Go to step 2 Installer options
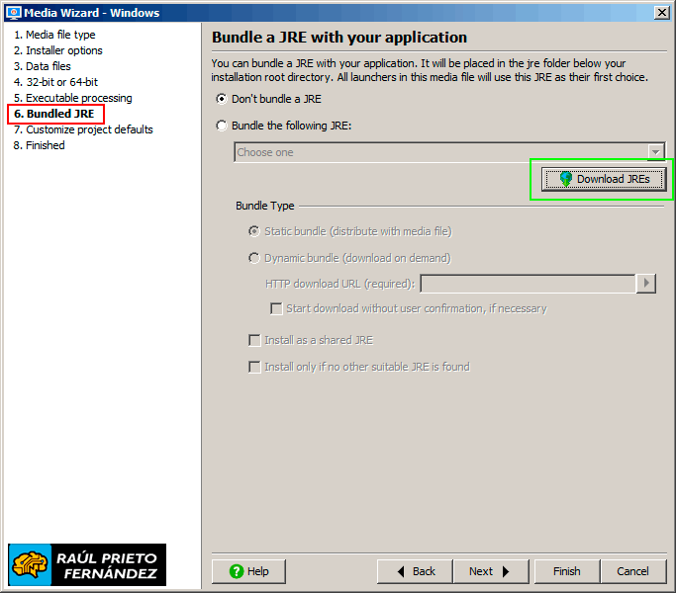The image size is (676, 593). pos(57,50)
